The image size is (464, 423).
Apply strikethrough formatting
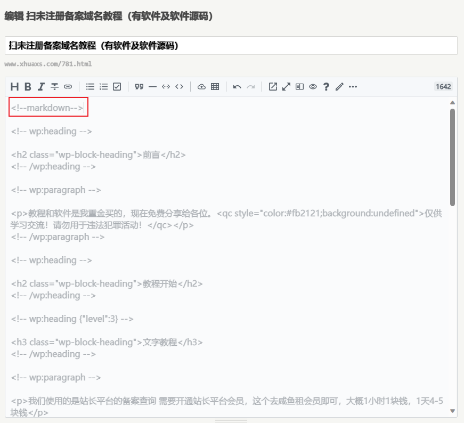tap(54, 86)
